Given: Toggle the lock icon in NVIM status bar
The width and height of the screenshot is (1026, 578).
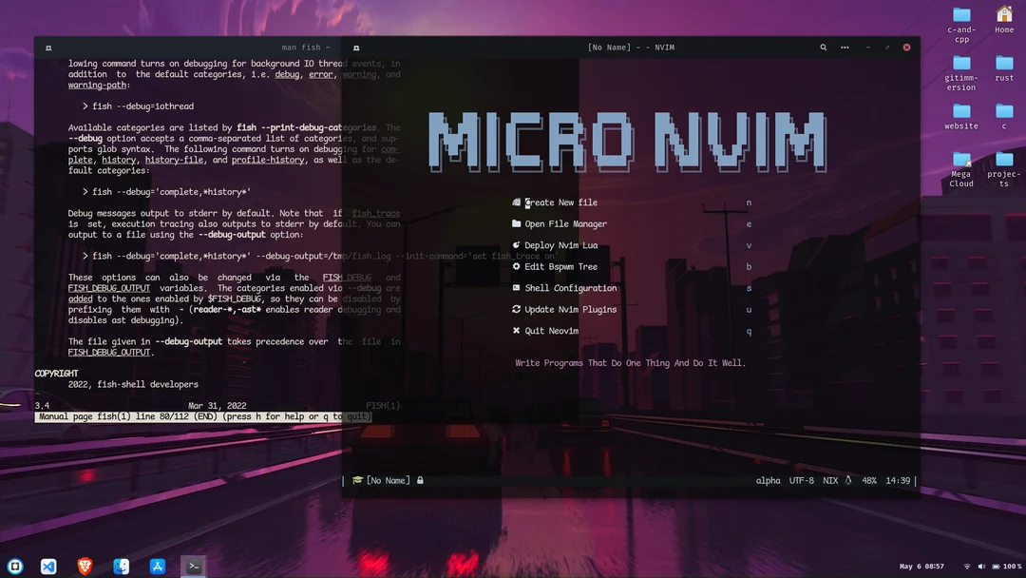Looking at the screenshot, I should tap(420, 480).
